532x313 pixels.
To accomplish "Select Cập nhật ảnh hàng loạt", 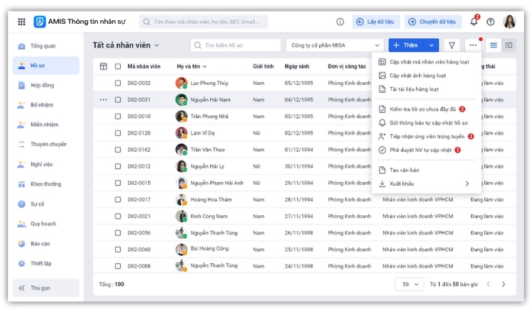I will [426, 76].
